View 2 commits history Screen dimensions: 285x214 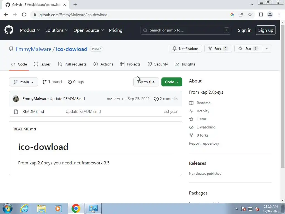(166, 99)
